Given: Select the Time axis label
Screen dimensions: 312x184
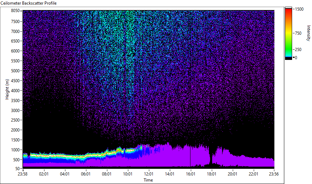Looking at the screenshot, I should point(148,180).
